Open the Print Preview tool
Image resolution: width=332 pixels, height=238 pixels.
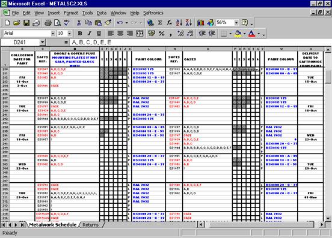coord(57,23)
